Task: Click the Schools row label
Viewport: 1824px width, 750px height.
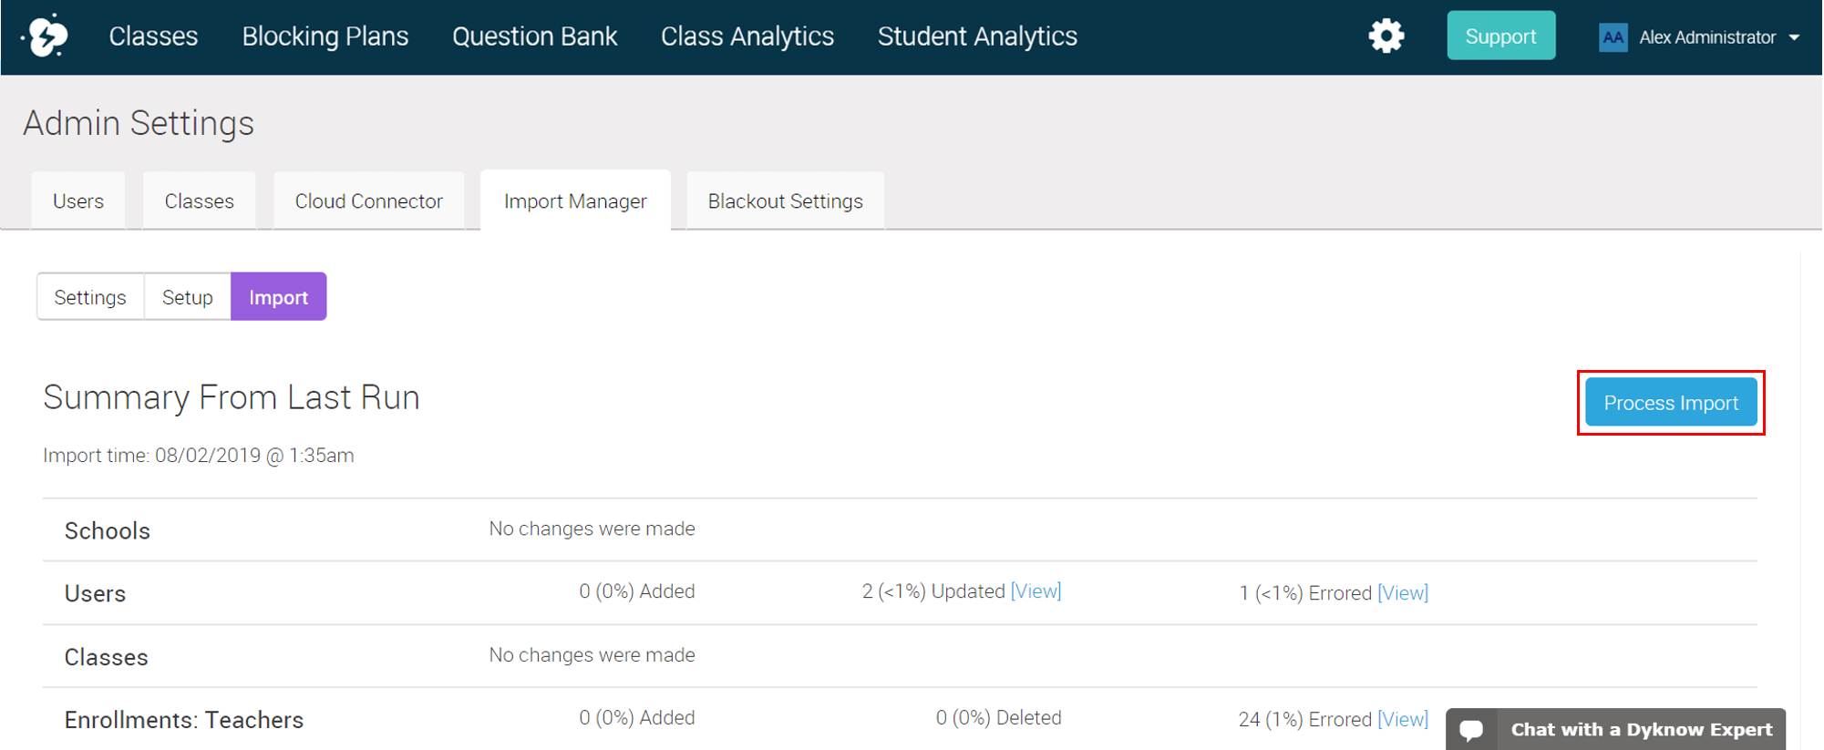Action: 108,531
